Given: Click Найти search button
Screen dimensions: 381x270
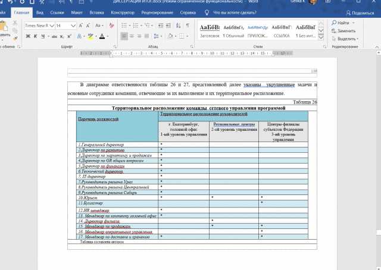Looking at the screenshot, I should click(x=341, y=23).
